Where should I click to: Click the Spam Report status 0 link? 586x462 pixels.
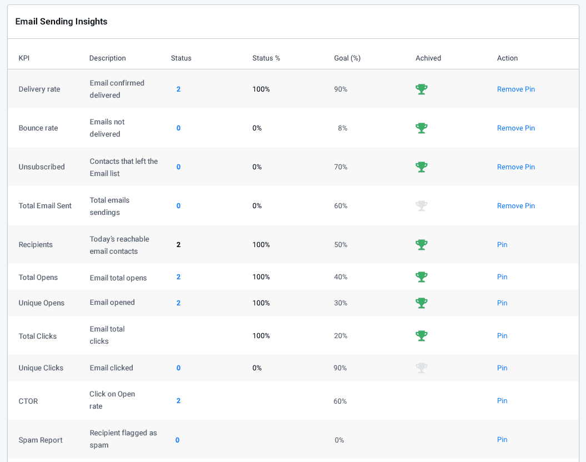[x=177, y=440]
